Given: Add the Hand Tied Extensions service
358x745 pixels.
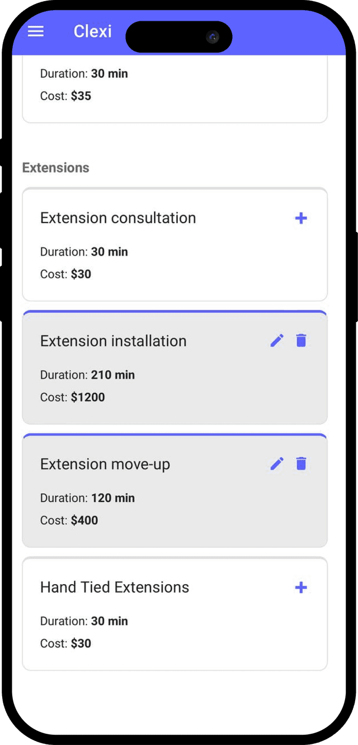Looking at the screenshot, I should [x=301, y=587].
